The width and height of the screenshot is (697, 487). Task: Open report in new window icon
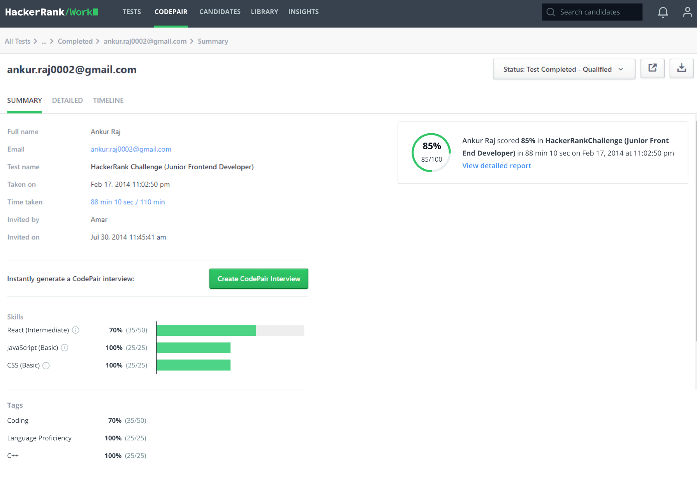(653, 69)
